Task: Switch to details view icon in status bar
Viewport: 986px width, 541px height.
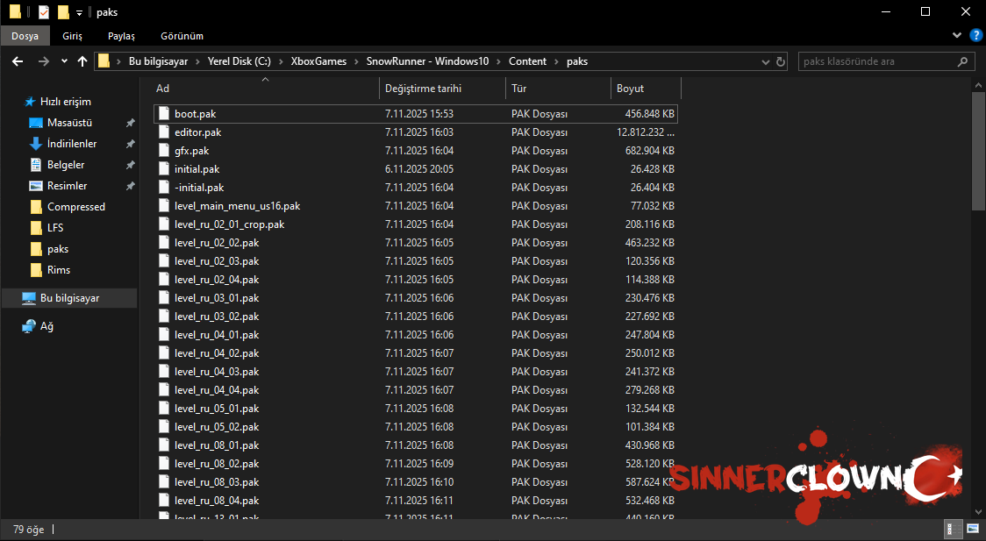Action: tap(951, 530)
